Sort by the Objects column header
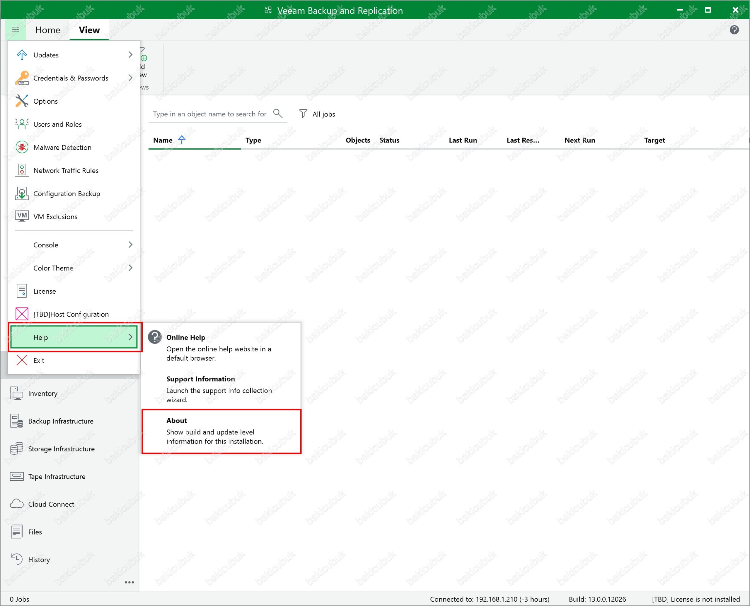This screenshot has height=606, width=750. pyautogui.click(x=358, y=140)
